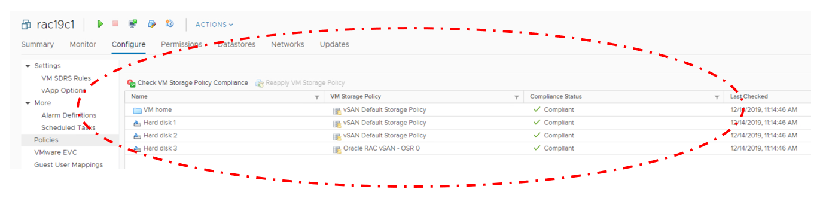Image resolution: width=823 pixels, height=220 pixels.
Task: Launch the VM console icon
Action: pyautogui.click(x=133, y=24)
